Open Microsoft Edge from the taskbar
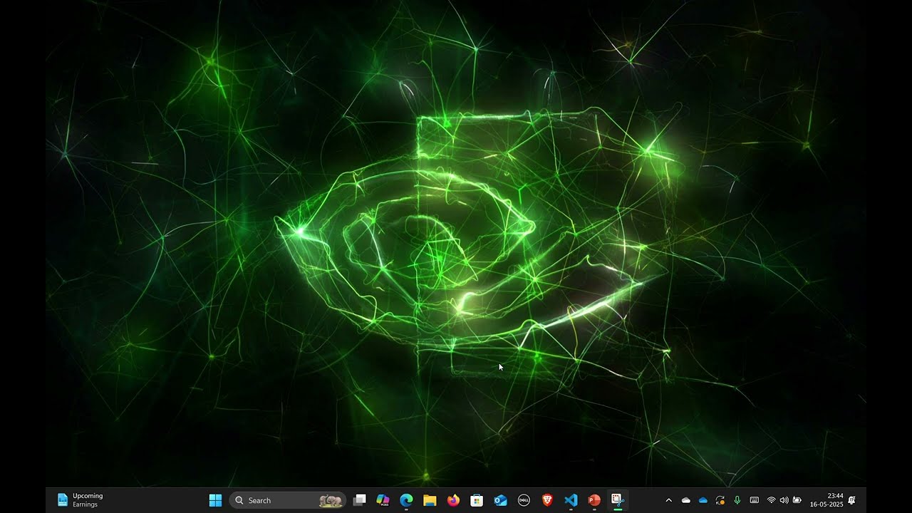 (x=406, y=500)
